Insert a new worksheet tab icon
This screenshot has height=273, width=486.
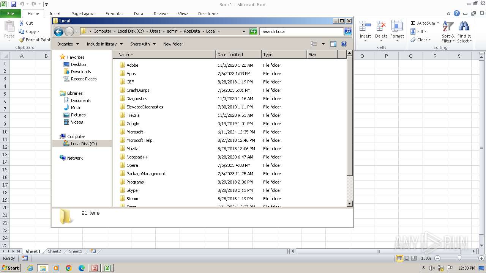point(93,251)
